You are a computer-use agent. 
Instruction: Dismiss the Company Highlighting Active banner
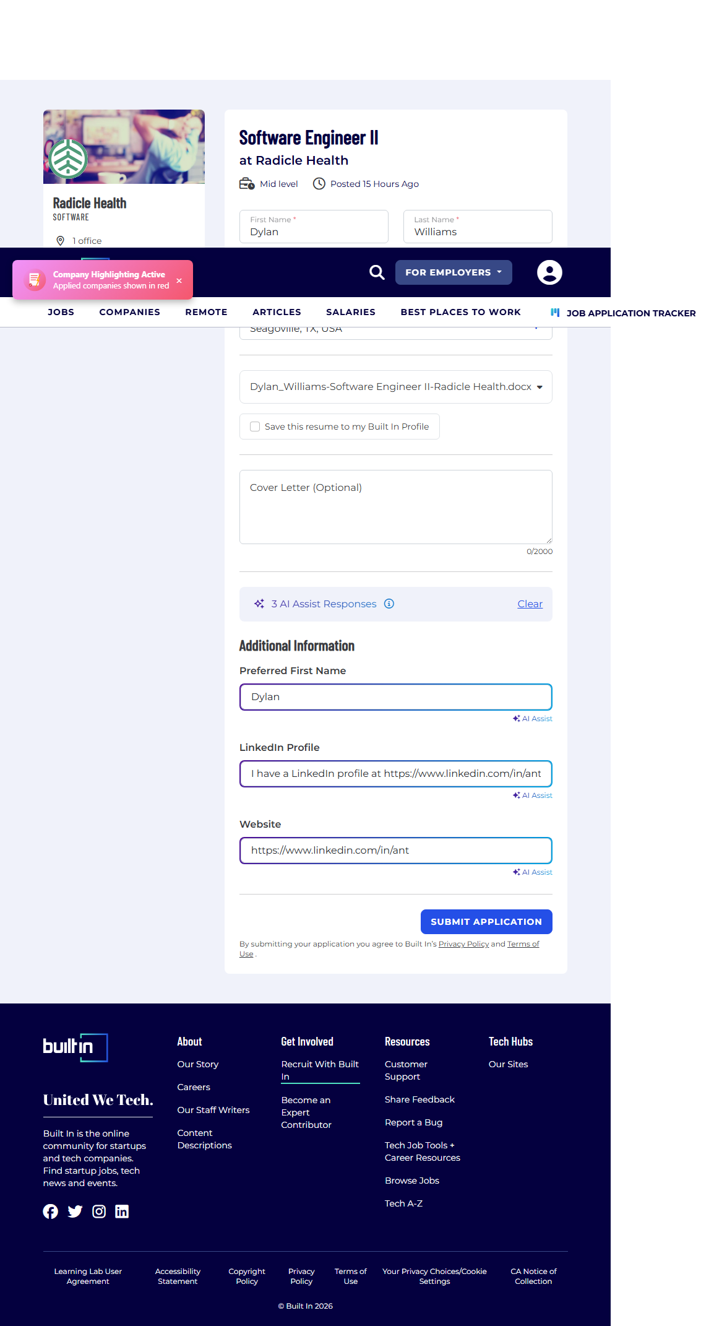coord(179,280)
